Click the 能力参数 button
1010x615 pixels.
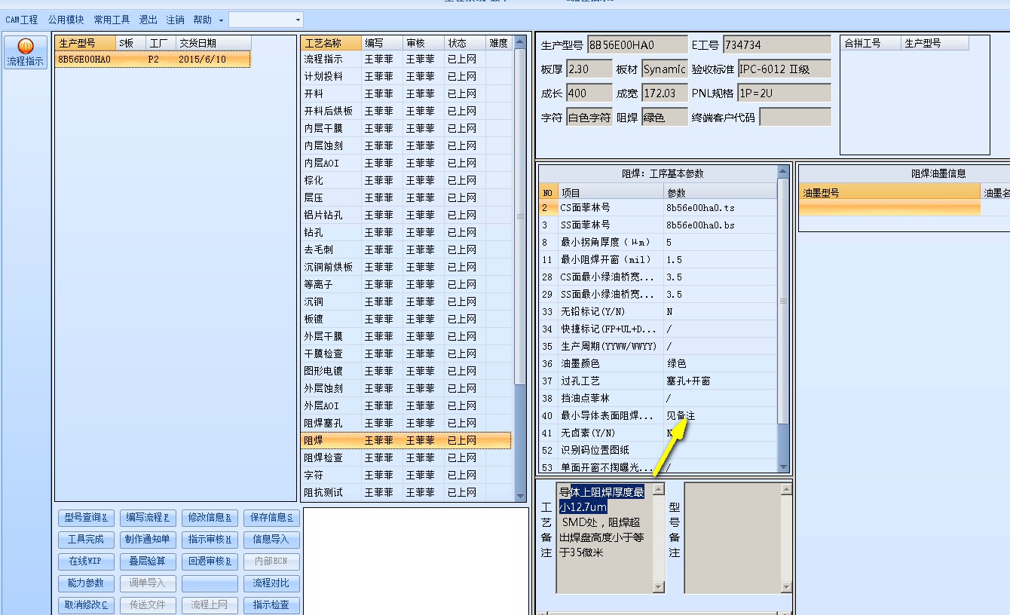[x=86, y=583]
